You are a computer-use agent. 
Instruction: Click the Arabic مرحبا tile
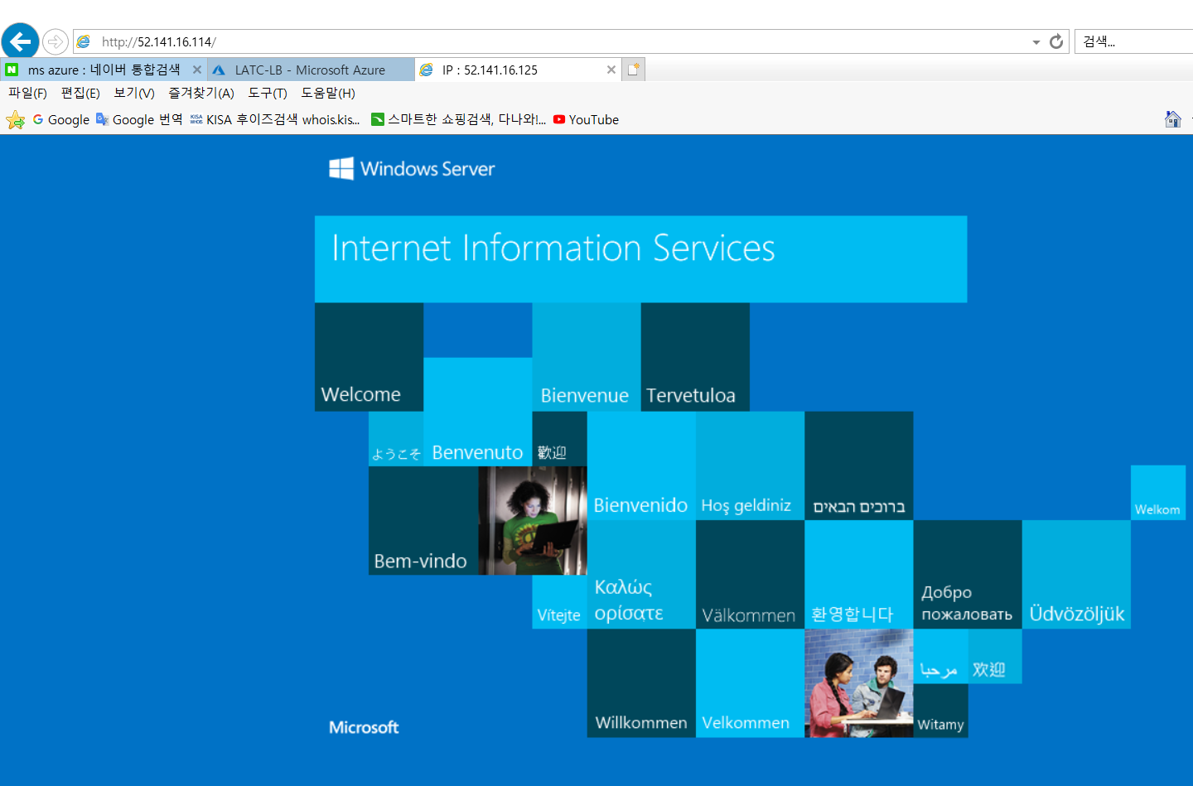click(x=940, y=656)
